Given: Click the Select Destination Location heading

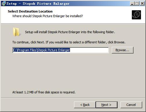Looking at the screenshot, I should pyautogui.click(x=30, y=11).
